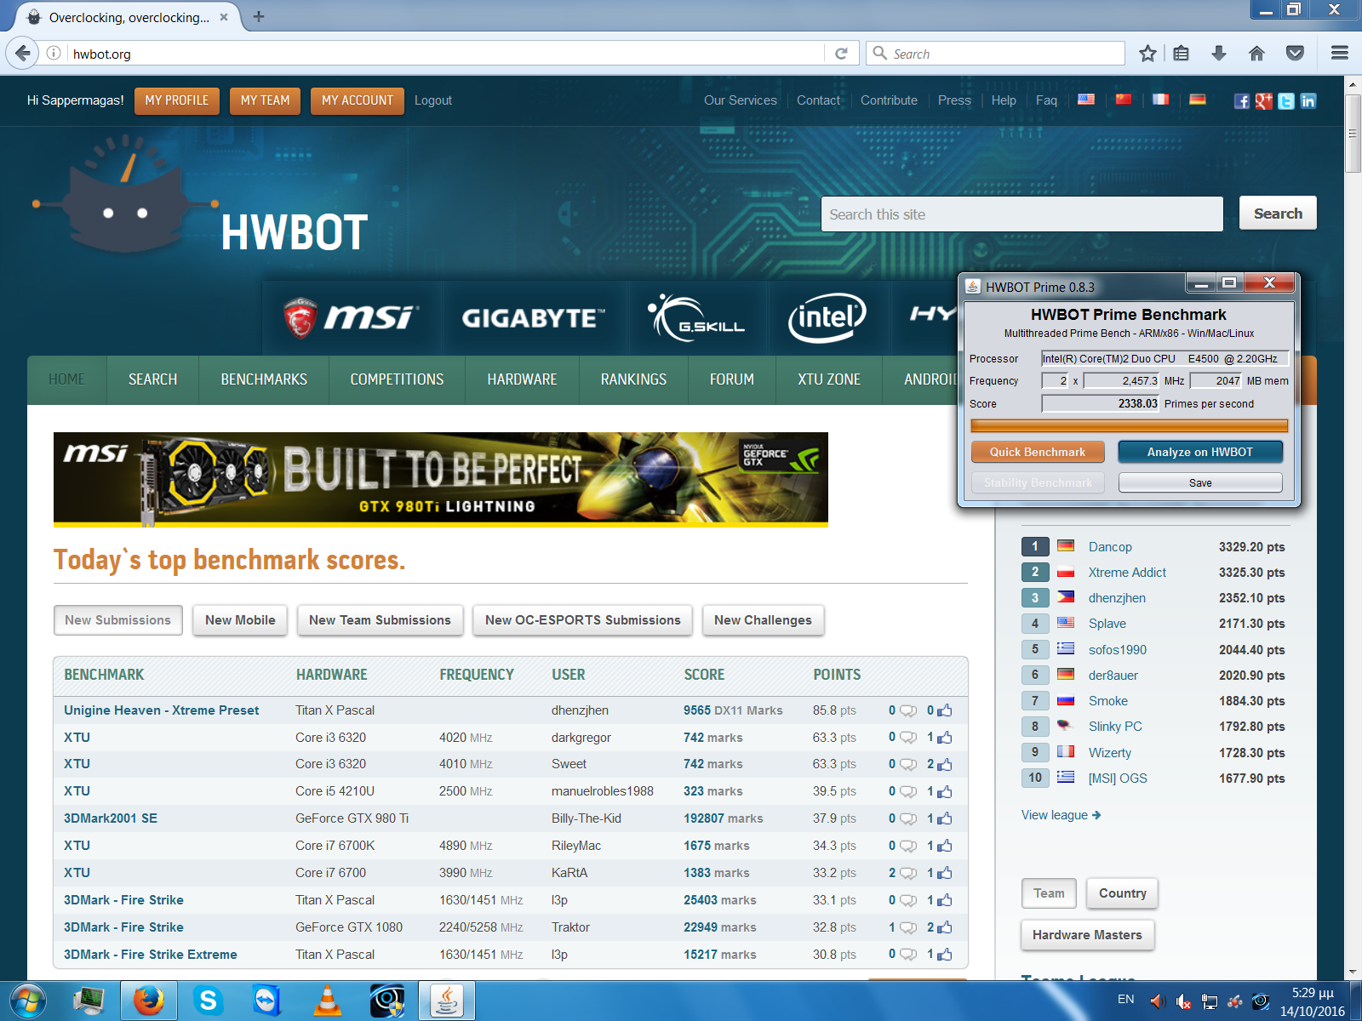Open the COMPETITIONS navigation tab
This screenshot has height=1021, width=1362.
(397, 379)
